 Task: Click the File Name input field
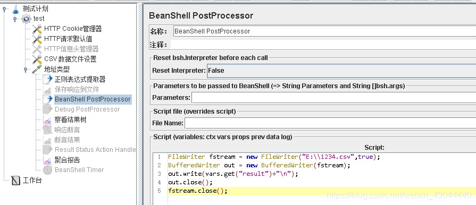click(330, 123)
